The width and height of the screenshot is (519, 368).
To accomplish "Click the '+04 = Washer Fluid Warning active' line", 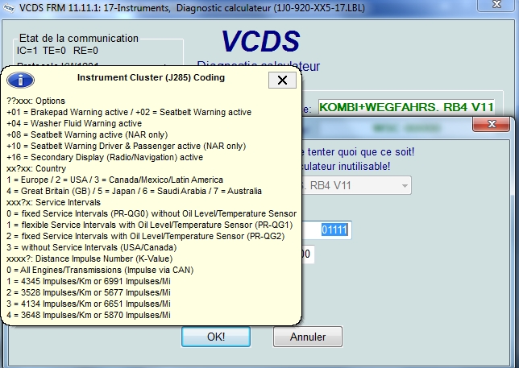I will [x=74, y=123].
